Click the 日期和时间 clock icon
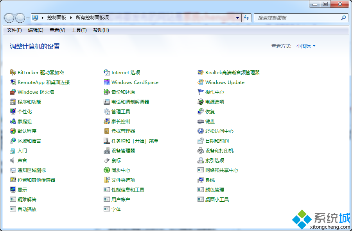This screenshot has height=231, width=352. 201,141
